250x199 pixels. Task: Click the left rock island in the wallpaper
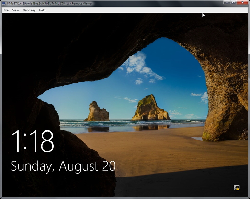pos(97,112)
